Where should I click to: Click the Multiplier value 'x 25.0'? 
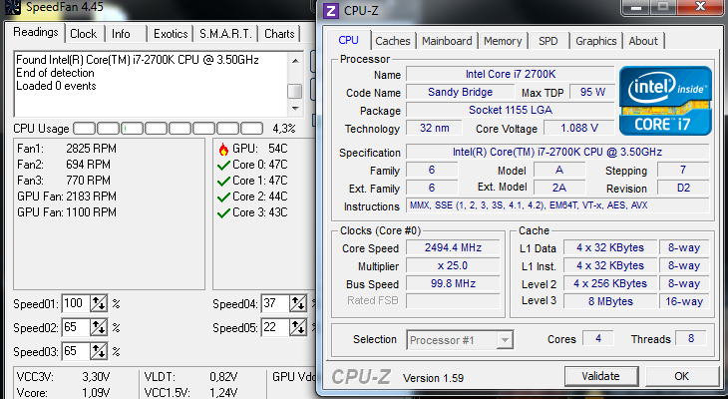click(453, 265)
